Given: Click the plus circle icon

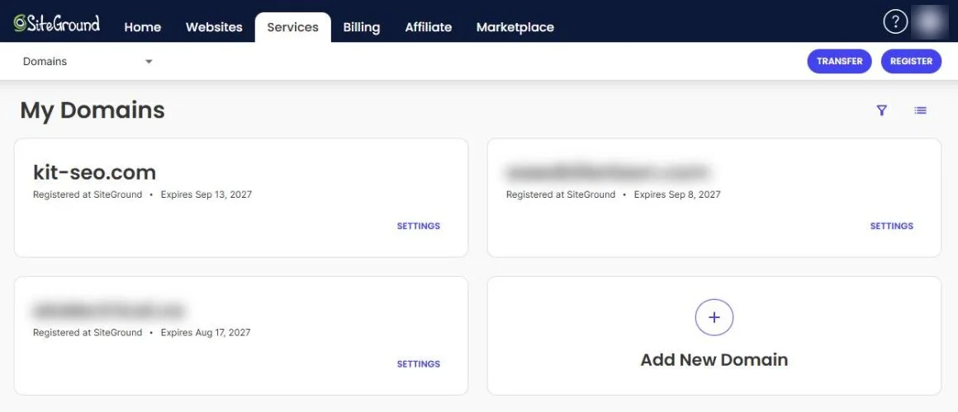Looking at the screenshot, I should pos(714,317).
